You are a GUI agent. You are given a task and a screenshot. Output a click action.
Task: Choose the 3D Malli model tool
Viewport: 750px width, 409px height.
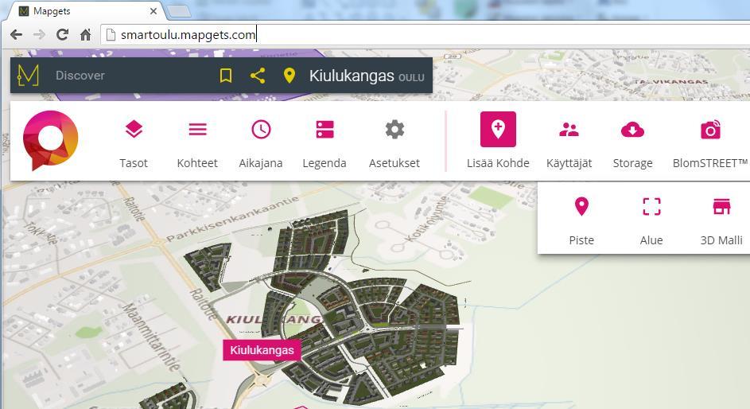tap(721, 207)
